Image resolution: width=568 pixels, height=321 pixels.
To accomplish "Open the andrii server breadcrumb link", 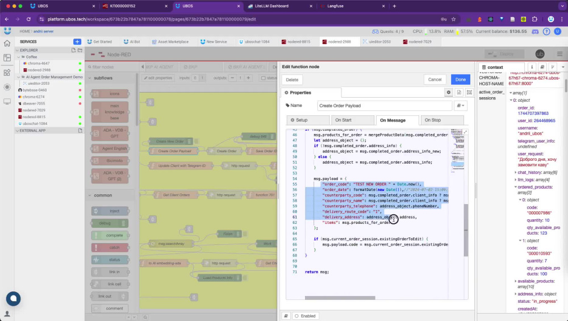I will 44,31.
